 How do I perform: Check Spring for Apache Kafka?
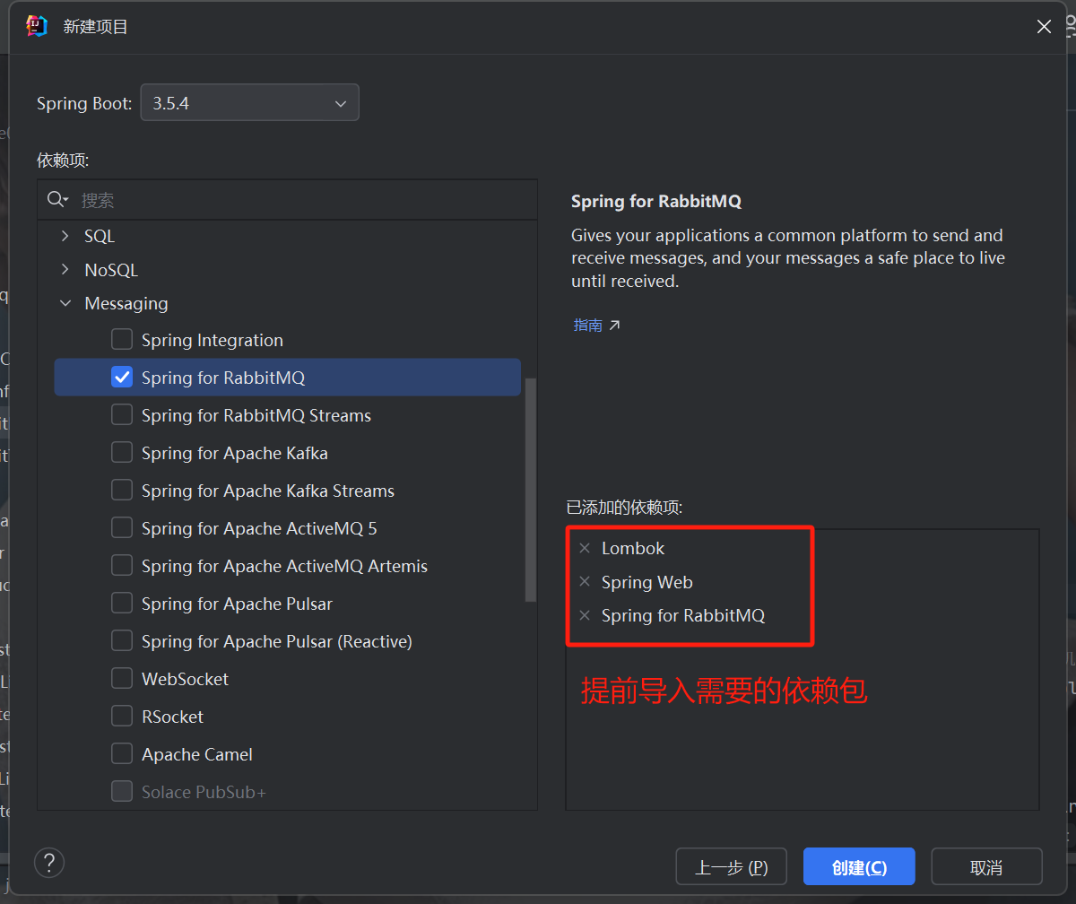(122, 453)
